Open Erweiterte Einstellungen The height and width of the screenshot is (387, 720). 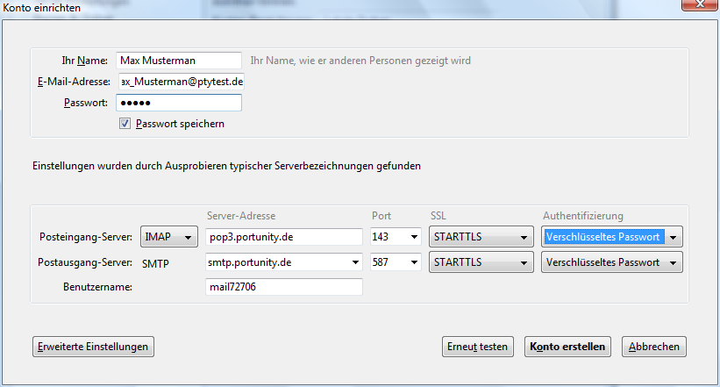(x=93, y=347)
